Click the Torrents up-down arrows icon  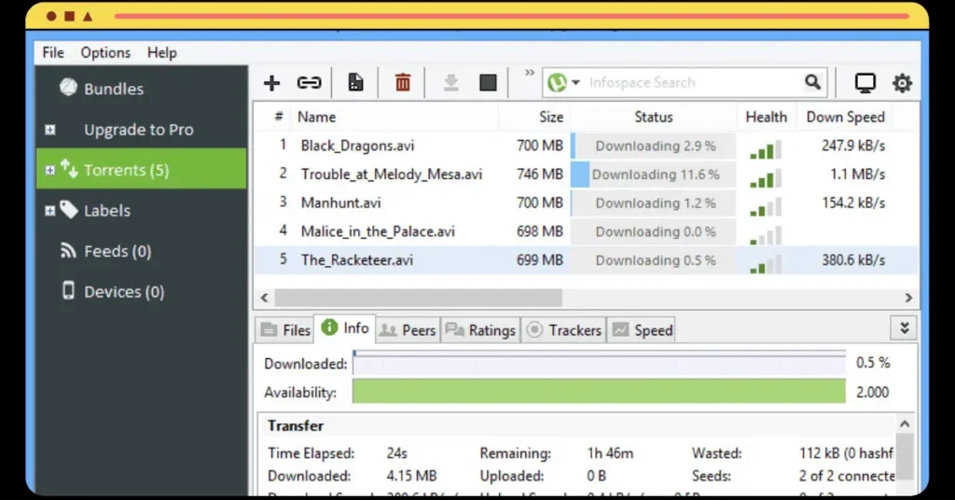coord(69,169)
